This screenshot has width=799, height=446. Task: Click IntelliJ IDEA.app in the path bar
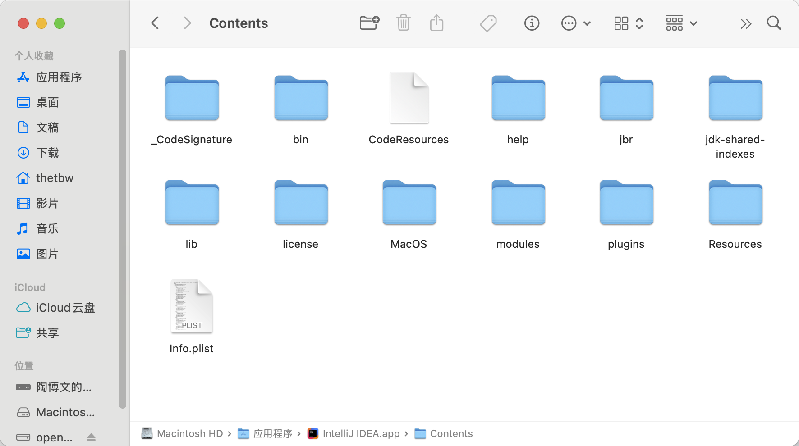(354, 433)
